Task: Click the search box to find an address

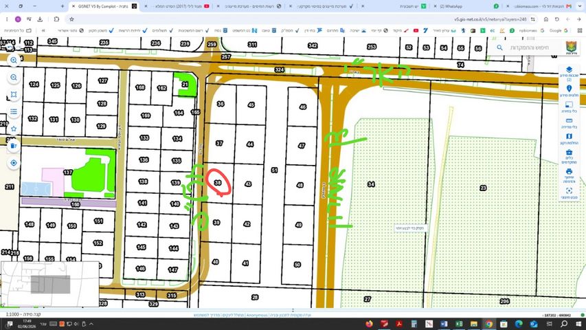Action: [529, 47]
